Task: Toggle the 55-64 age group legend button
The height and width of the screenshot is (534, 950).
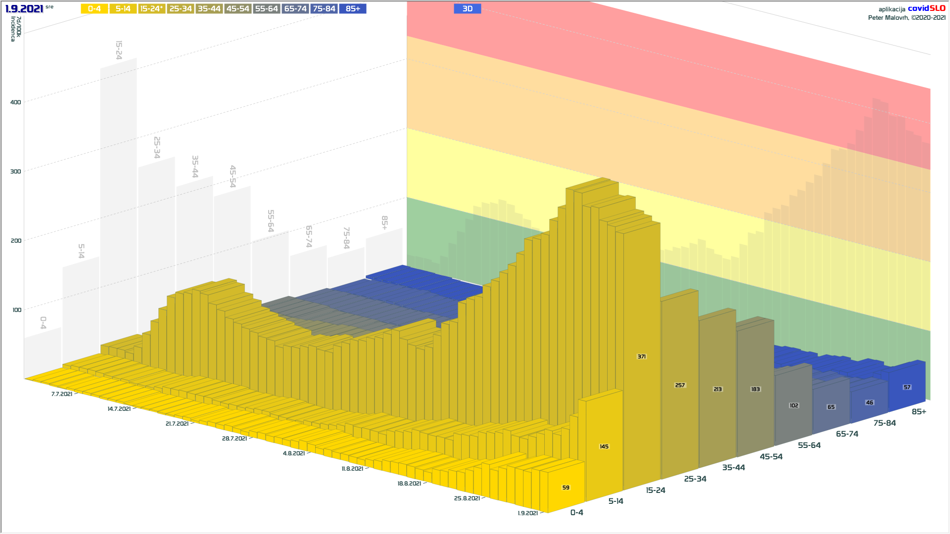Action: pyautogui.click(x=267, y=8)
